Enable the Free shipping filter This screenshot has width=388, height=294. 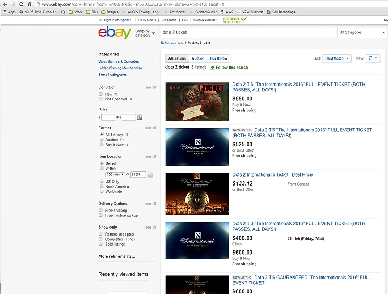click(x=101, y=210)
